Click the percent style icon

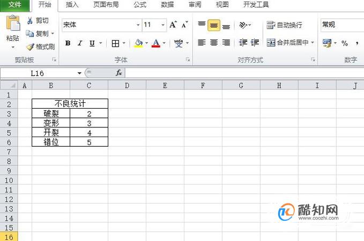pos(345,43)
